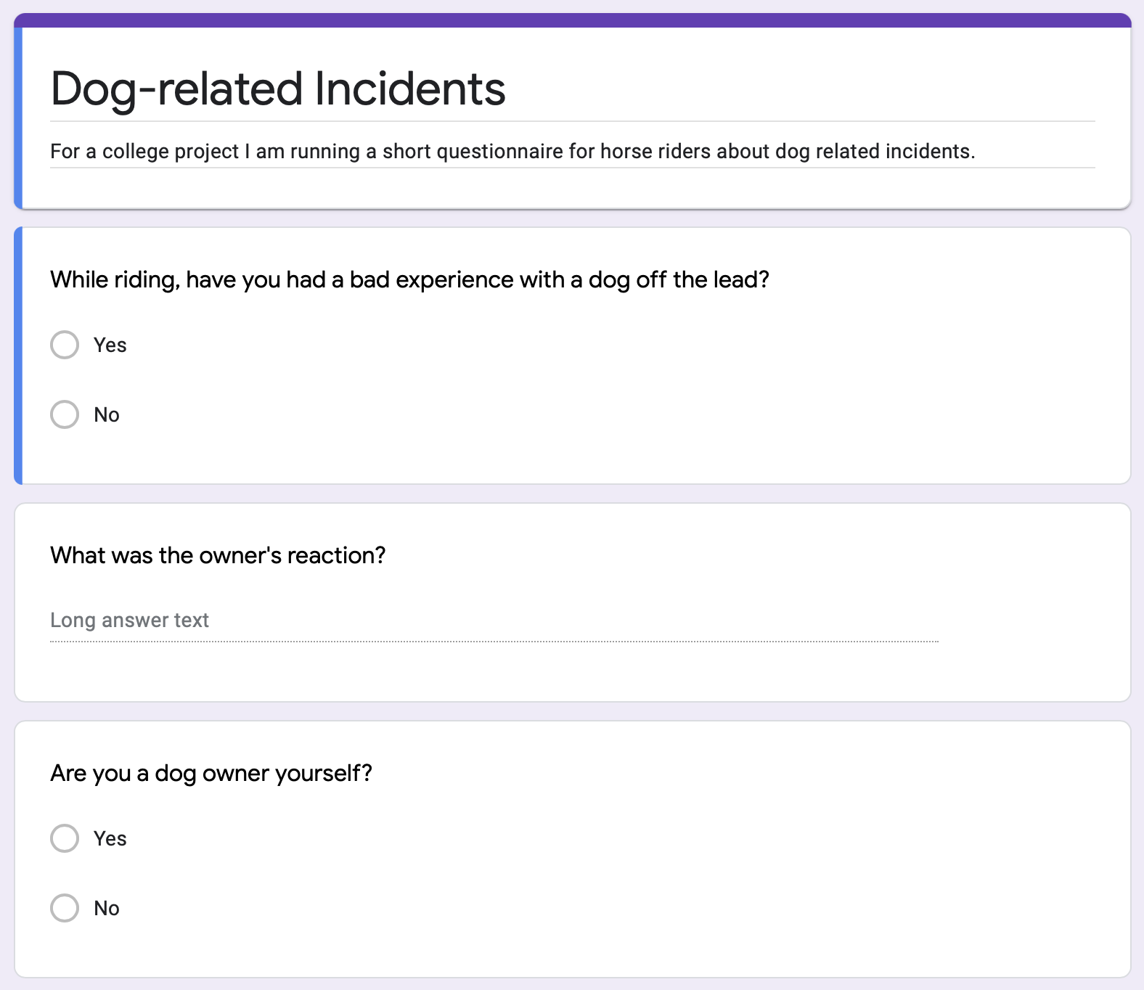
Task: Click the blue accent bar beside the form title
Action: pos(18,118)
